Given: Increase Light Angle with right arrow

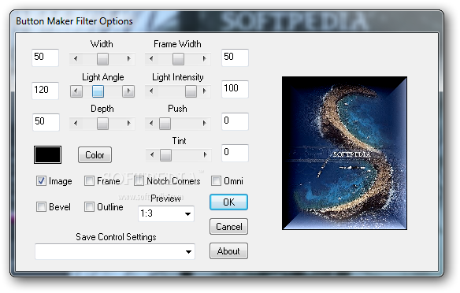Looking at the screenshot, I should (128, 91).
